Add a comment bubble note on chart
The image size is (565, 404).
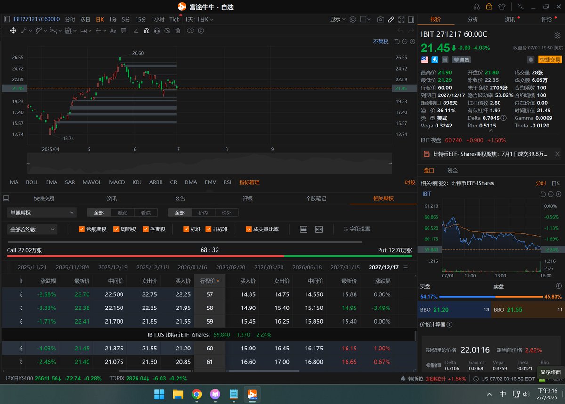[123, 31]
